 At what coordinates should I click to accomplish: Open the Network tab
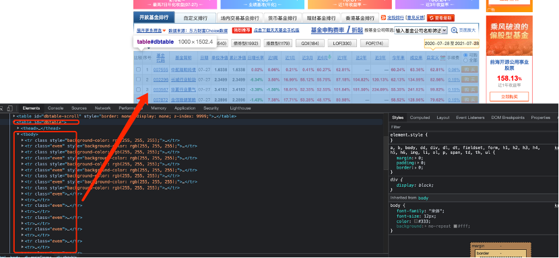(x=102, y=108)
